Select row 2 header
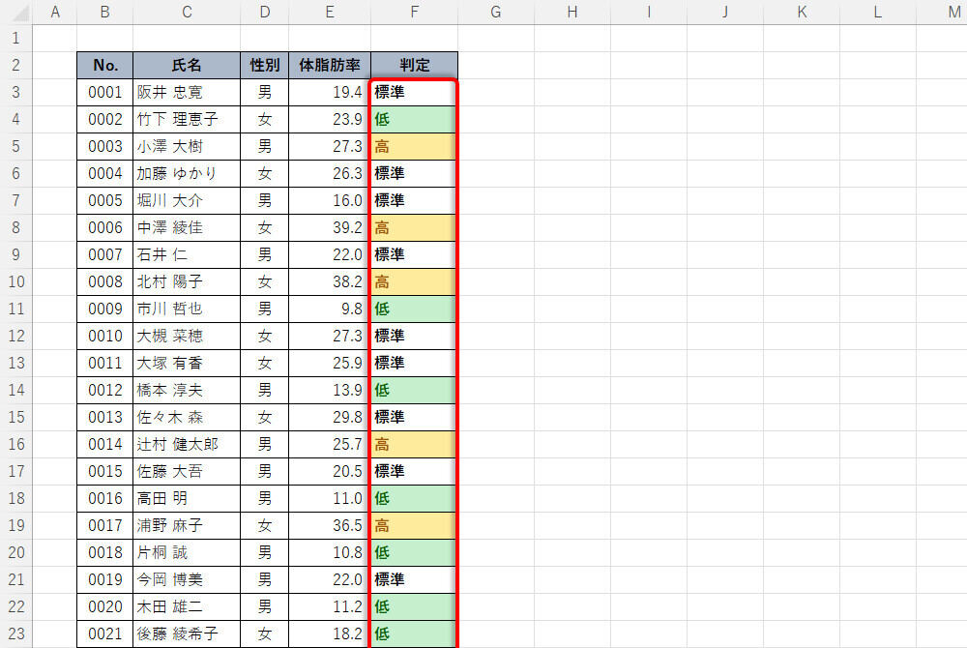 16,66
